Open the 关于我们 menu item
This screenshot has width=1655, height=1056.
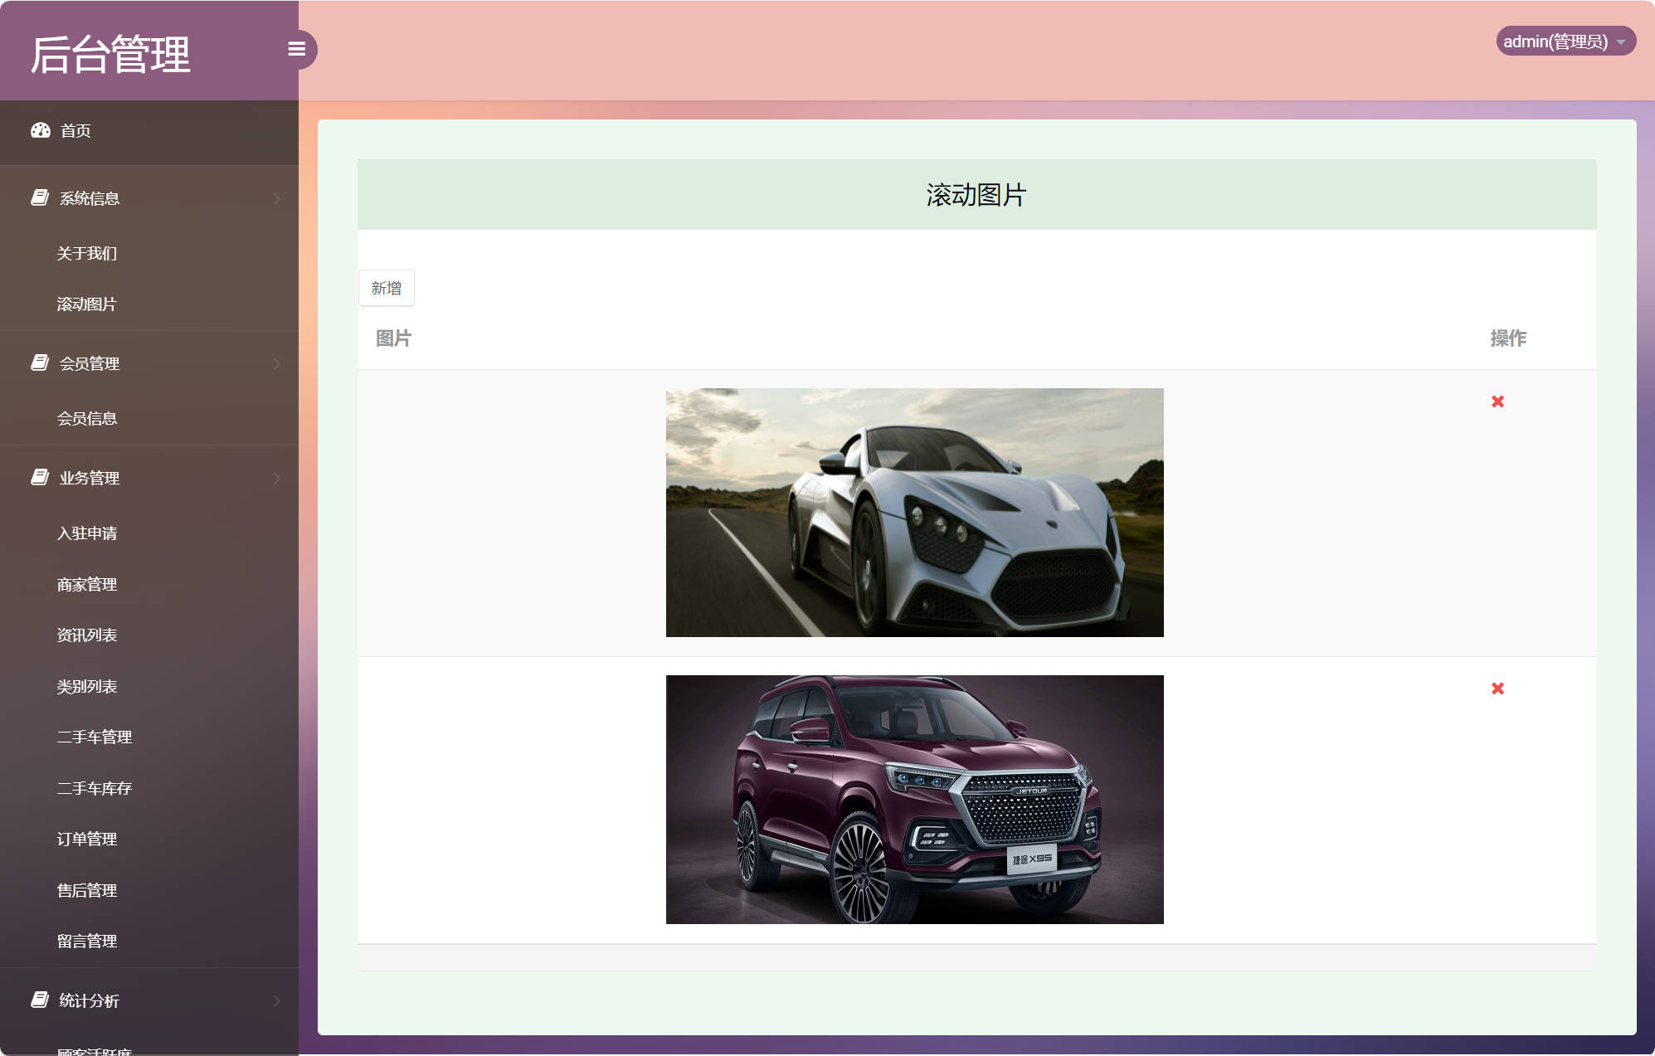click(x=87, y=254)
